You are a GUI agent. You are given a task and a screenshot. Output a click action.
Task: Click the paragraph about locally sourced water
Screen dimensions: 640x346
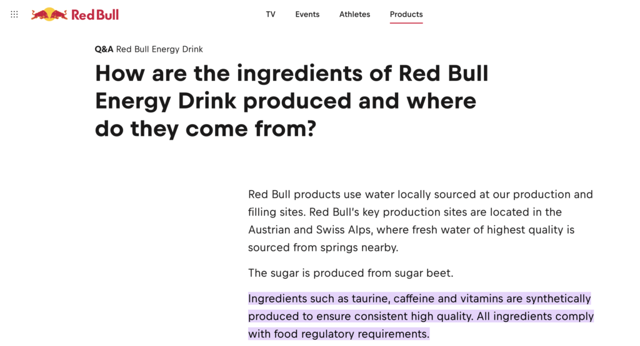pos(420,195)
